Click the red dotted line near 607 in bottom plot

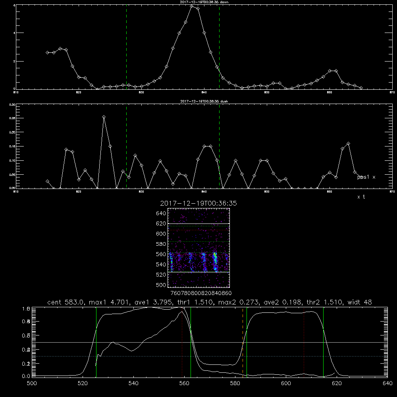click(x=304, y=342)
